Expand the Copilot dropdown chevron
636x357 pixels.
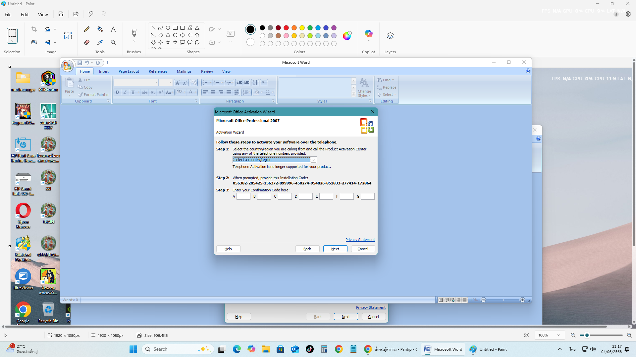(368, 41)
